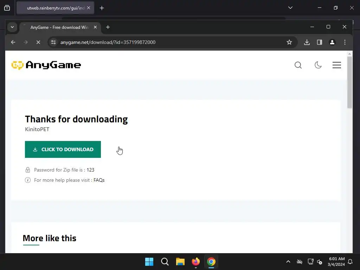The height and width of the screenshot is (270, 360).
Task: Click the tab overview icon in back window
Action: (x=7, y=8)
